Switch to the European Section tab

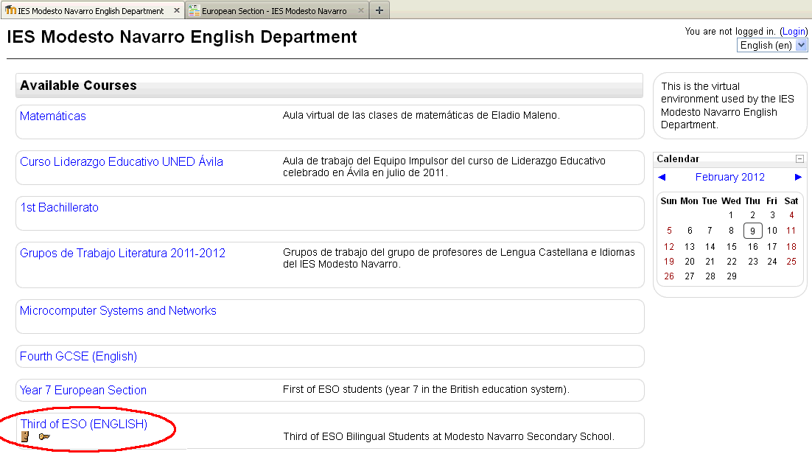[273, 11]
